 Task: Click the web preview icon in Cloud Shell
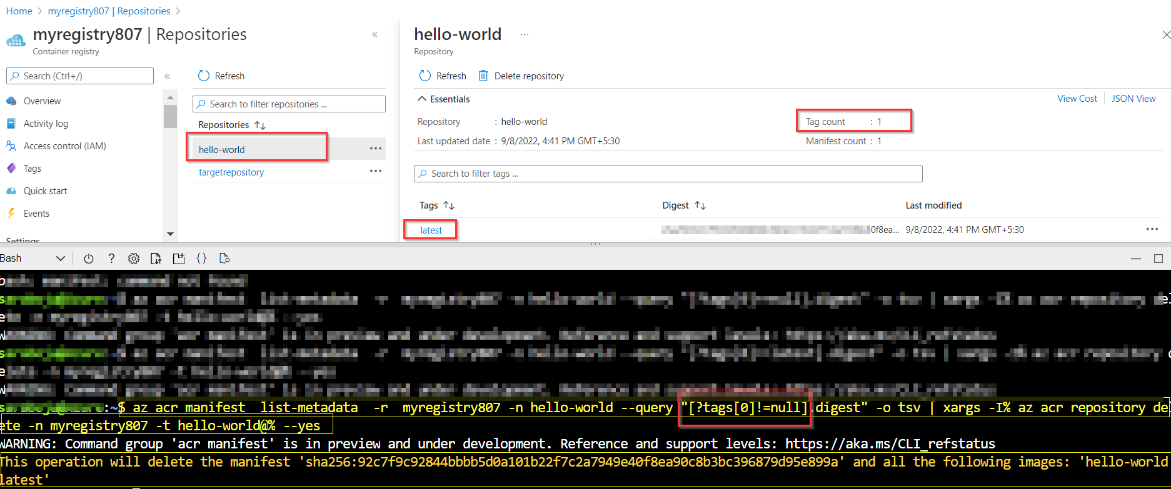click(x=224, y=259)
